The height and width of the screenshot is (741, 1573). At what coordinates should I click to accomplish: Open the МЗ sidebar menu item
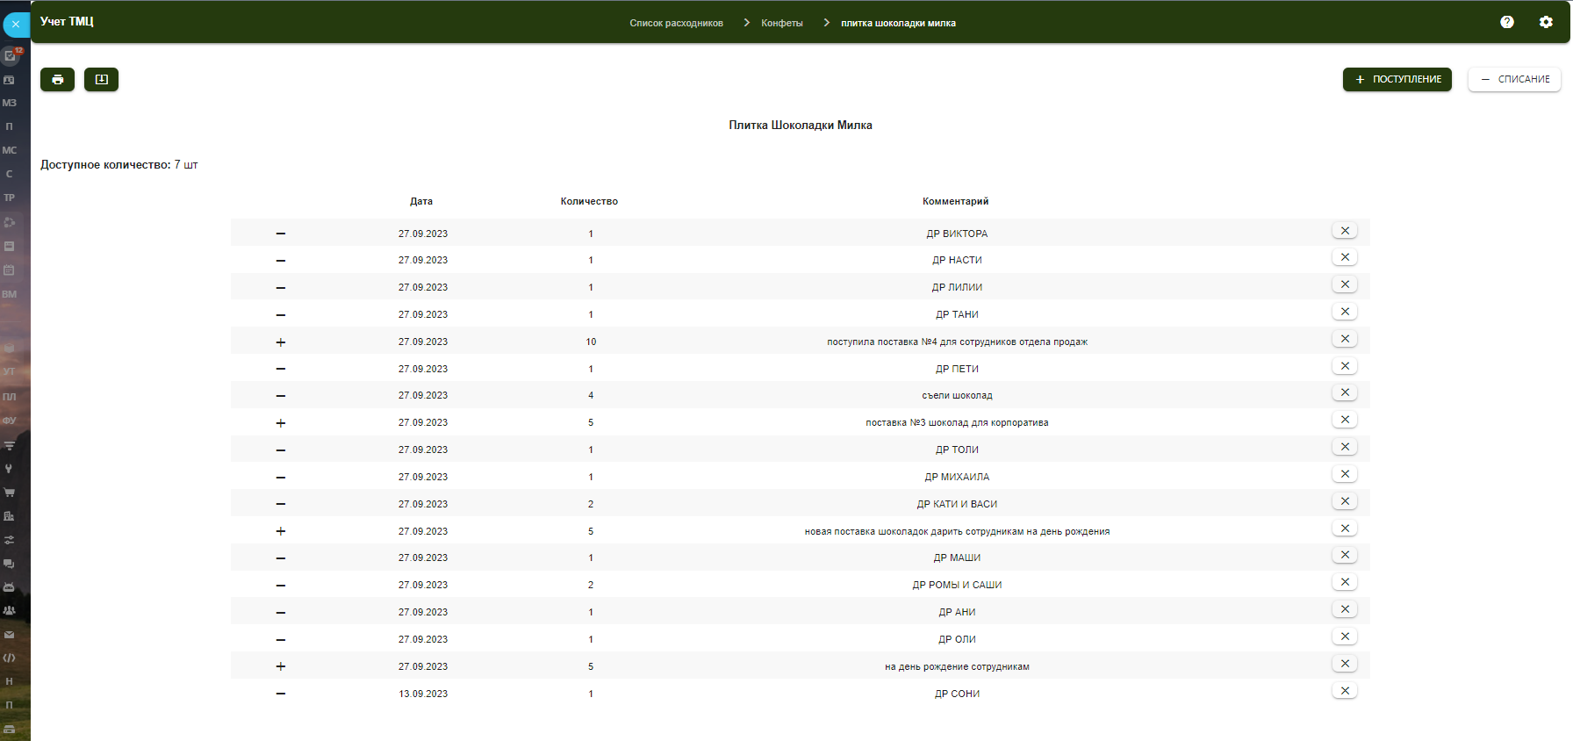coord(10,103)
